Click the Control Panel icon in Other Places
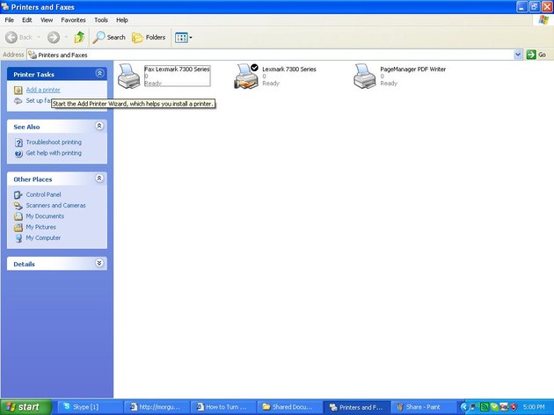 [18, 194]
